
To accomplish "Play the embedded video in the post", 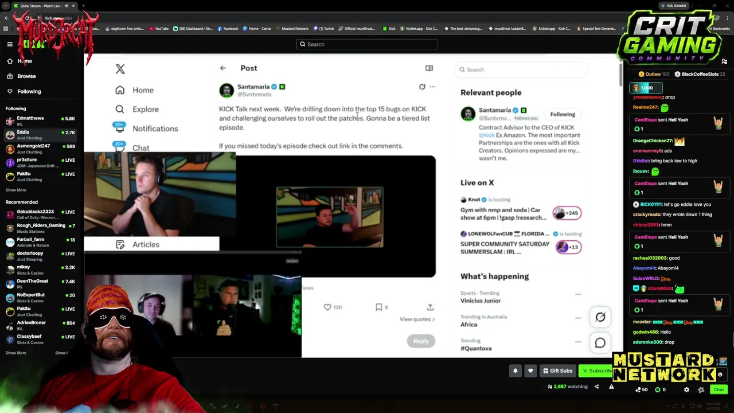I will (x=329, y=216).
